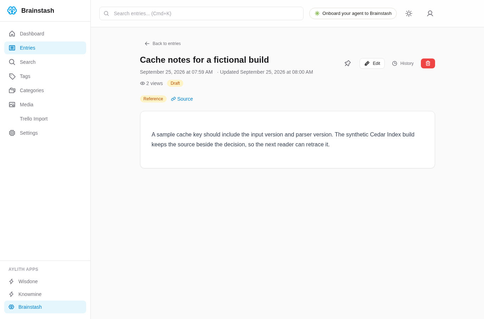This screenshot has width=484, height=319.
Task: Click the pencil icon on the Edit button
Action: point(367,63)
